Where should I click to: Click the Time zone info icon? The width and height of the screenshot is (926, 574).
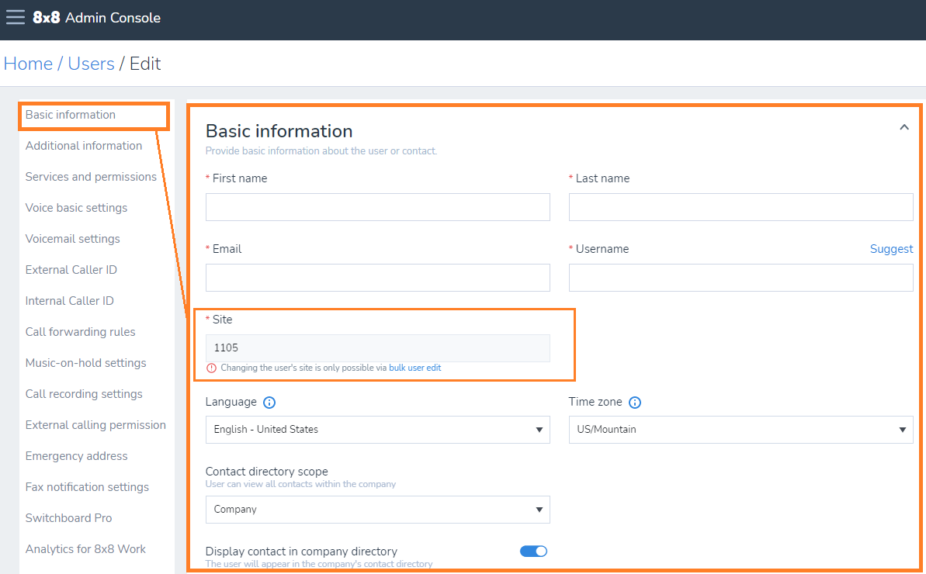[635, 403]
